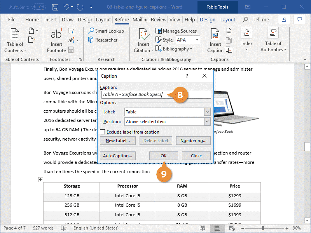The image size is (311, 233).
Task: Switch to the References ribbon tab
Action: 122,19
